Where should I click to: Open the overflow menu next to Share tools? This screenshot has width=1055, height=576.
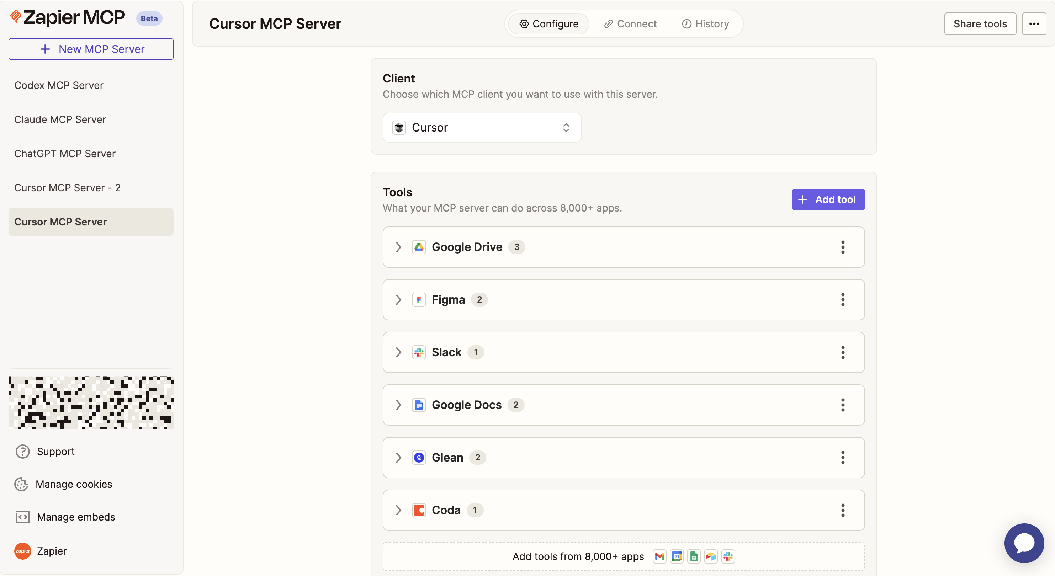coord(1034,24)
